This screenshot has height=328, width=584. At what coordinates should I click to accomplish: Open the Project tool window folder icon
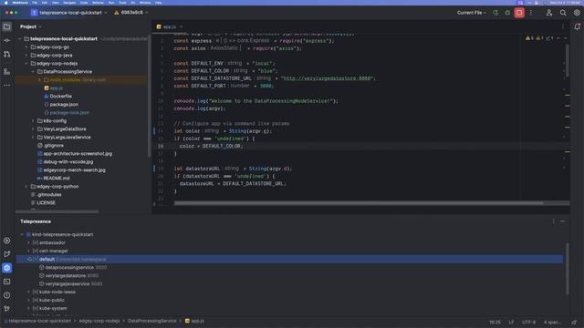[x=6, y=26]
